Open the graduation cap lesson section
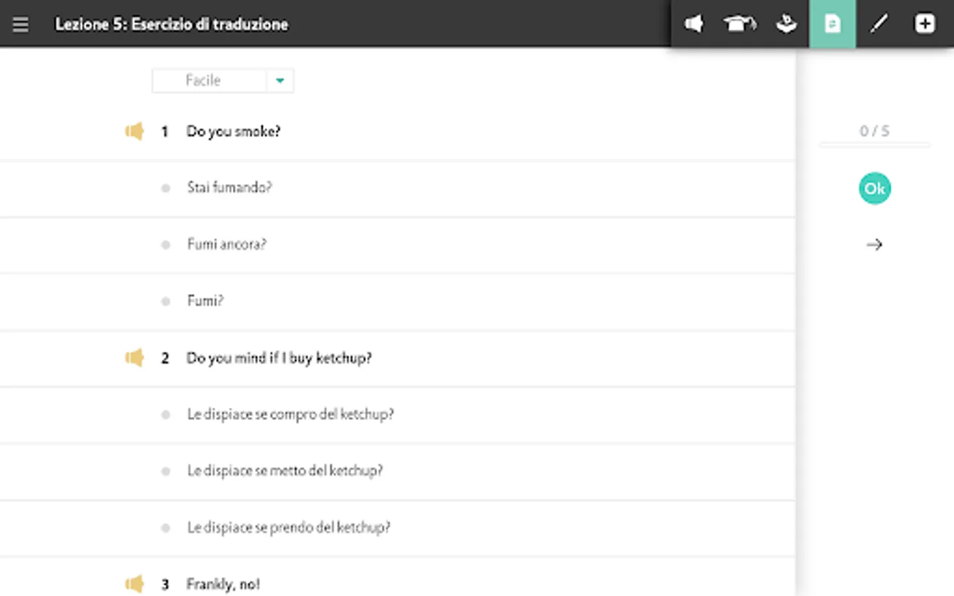Screen dimensions: 954x596 [739, 25]
